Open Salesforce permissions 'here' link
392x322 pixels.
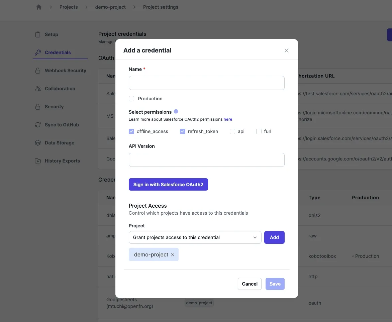click(x=228, y=119)
